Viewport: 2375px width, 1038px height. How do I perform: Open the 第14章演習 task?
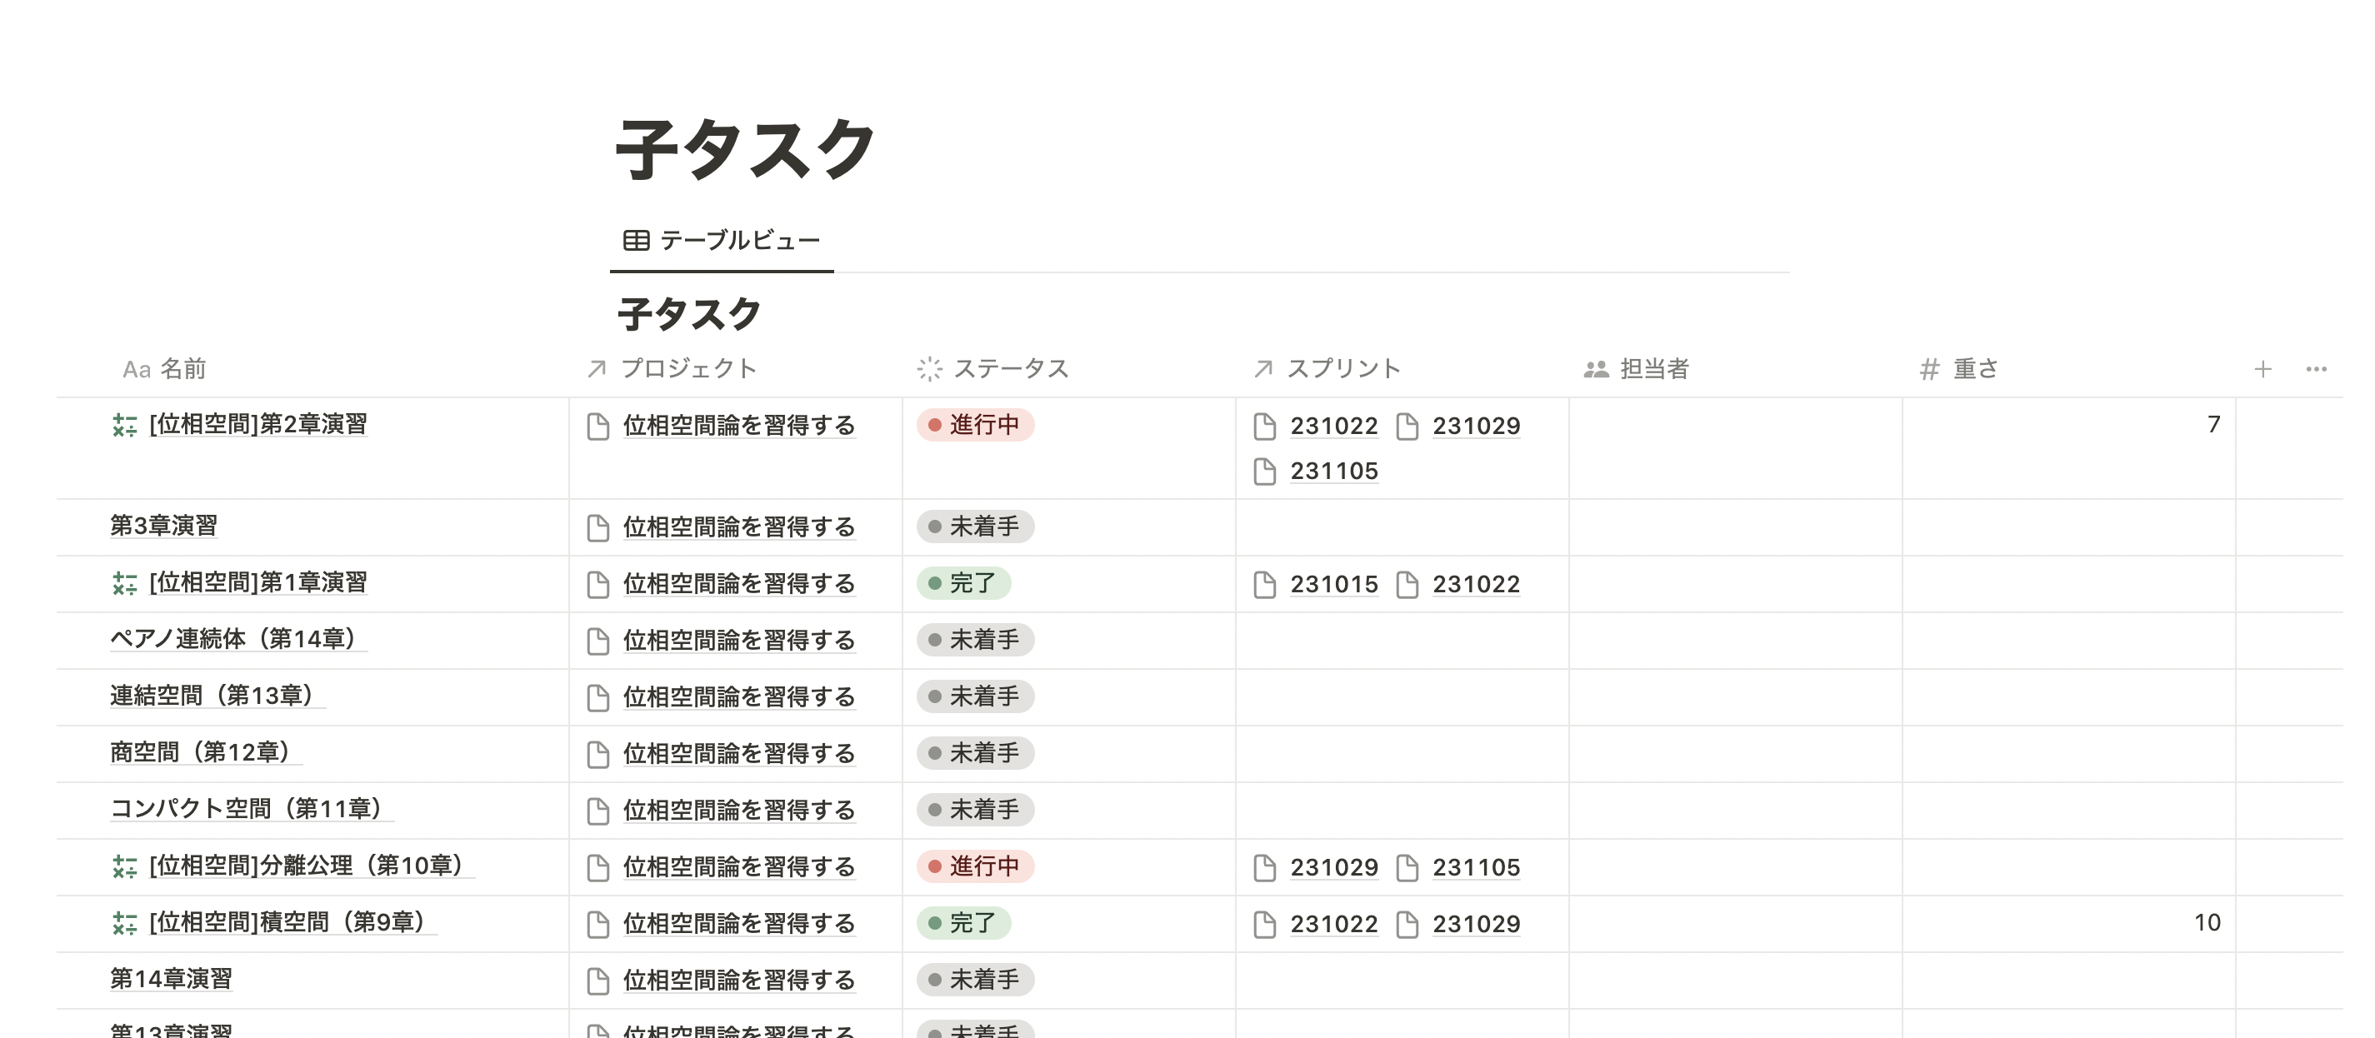click(x=171, y=979)
